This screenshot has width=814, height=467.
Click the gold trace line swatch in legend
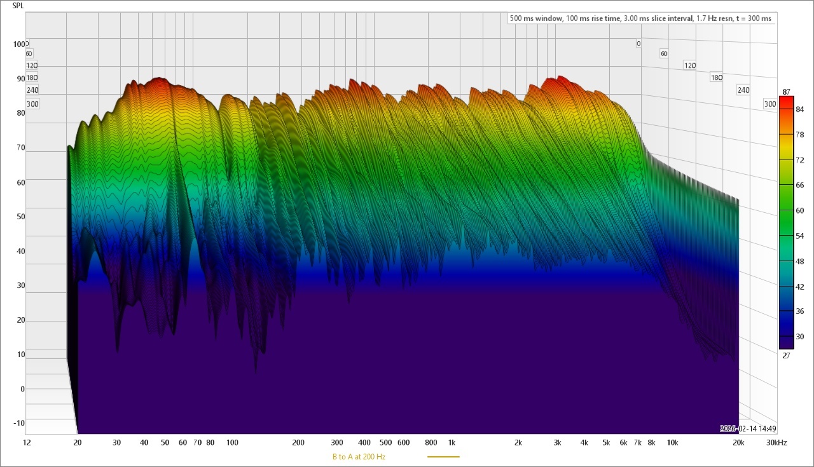(x=443, y=457)
